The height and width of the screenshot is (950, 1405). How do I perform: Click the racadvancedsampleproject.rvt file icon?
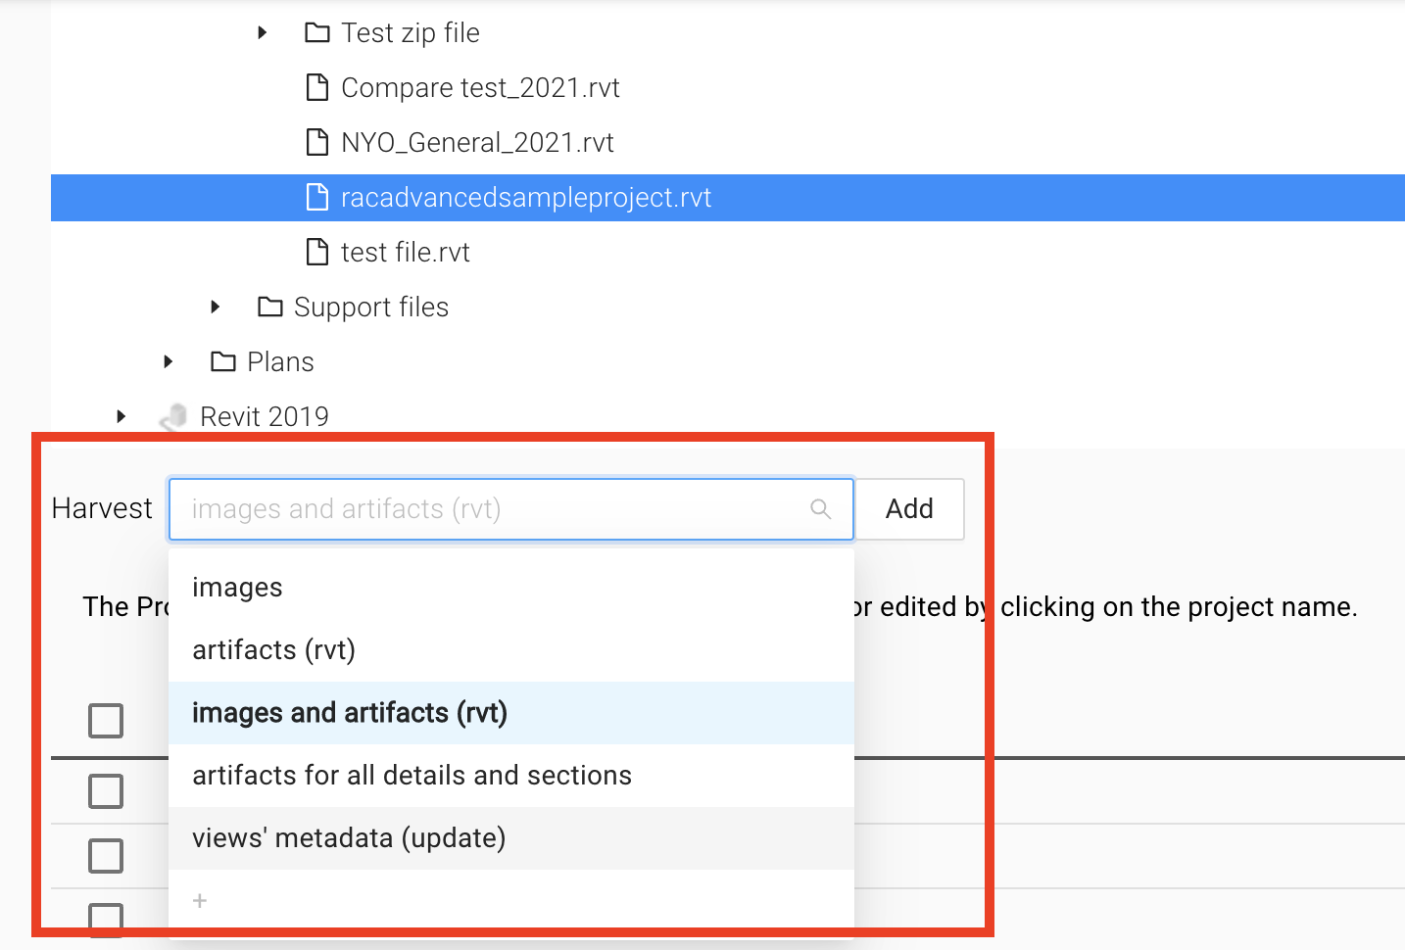[316, 197]
